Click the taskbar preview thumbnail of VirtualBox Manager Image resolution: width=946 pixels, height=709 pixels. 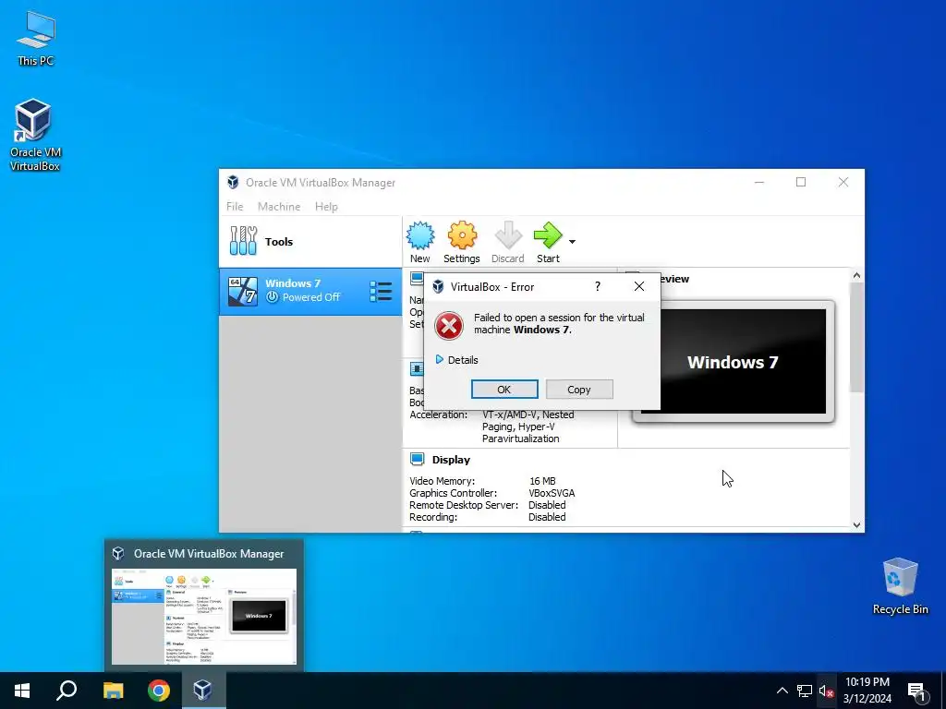tap(204, 616)
